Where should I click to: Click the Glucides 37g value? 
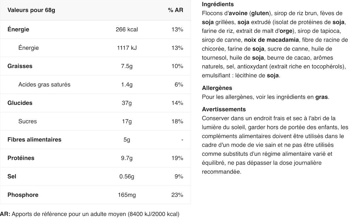coord(127,103)
